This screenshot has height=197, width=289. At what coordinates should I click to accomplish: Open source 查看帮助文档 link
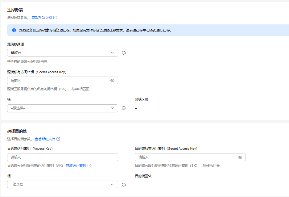point(42,18)
